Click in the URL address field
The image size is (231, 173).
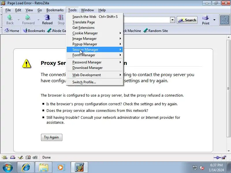147,20
